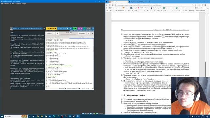Open File Explorer from the taskbar
This screenshot has height=118, width=210.
tap(42, 116)
